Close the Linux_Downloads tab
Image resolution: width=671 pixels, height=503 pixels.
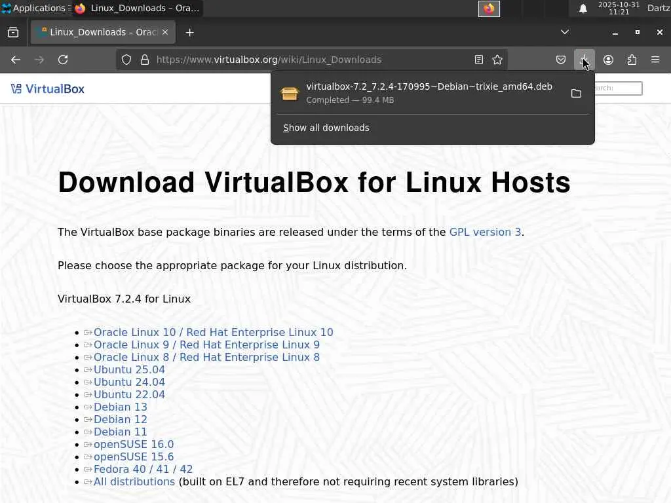coord(165,32)
